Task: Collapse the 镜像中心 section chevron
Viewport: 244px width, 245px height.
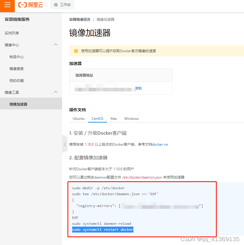Action: [x=56, y=45]
